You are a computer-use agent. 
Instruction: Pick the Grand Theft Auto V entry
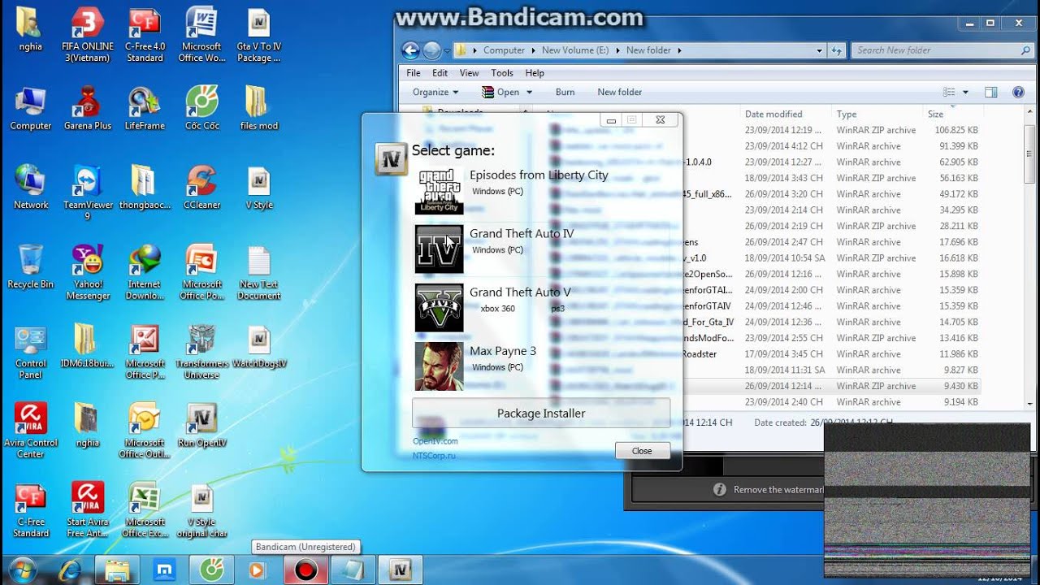point(542,308)
